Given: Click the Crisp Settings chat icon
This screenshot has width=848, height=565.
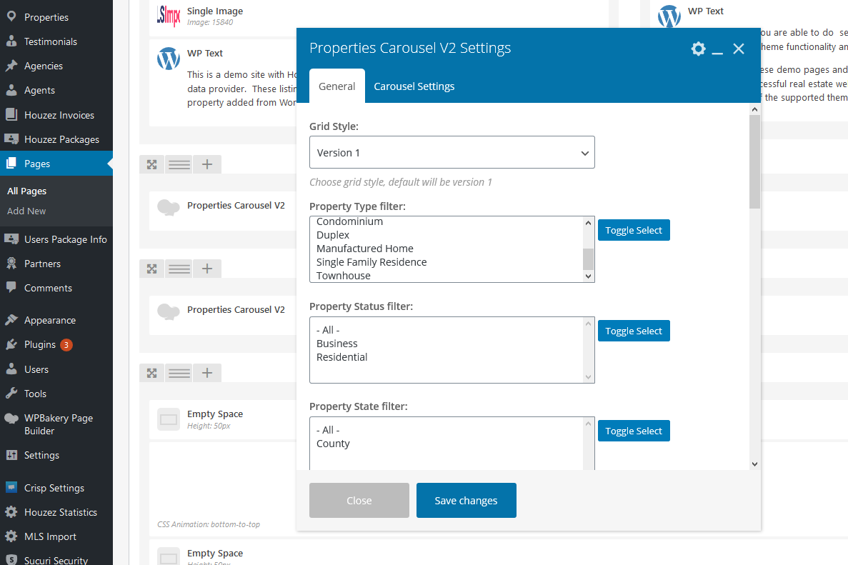Looking at the screenshot, I should 11,487.
